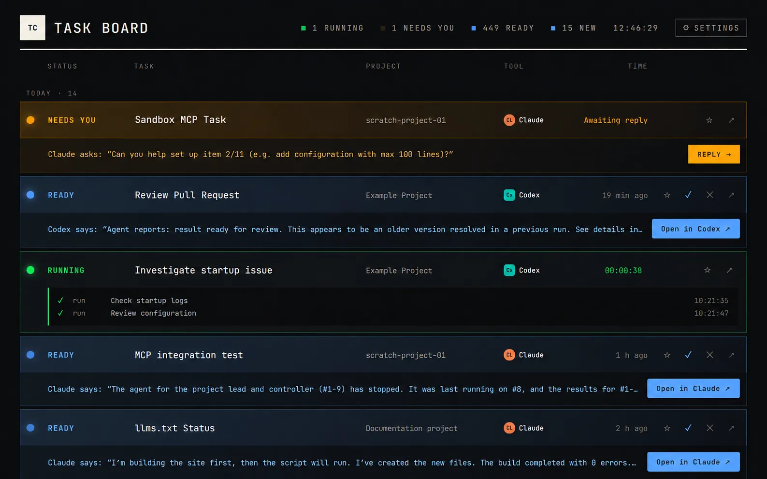Screen dimensions: 767x479
Task: Click the Review configuration step
Action: point(153,313)
